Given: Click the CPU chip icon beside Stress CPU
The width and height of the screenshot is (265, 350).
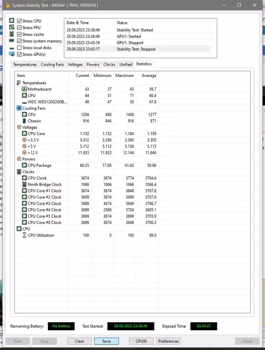Looking at the screenshot, I should point(12,21).
